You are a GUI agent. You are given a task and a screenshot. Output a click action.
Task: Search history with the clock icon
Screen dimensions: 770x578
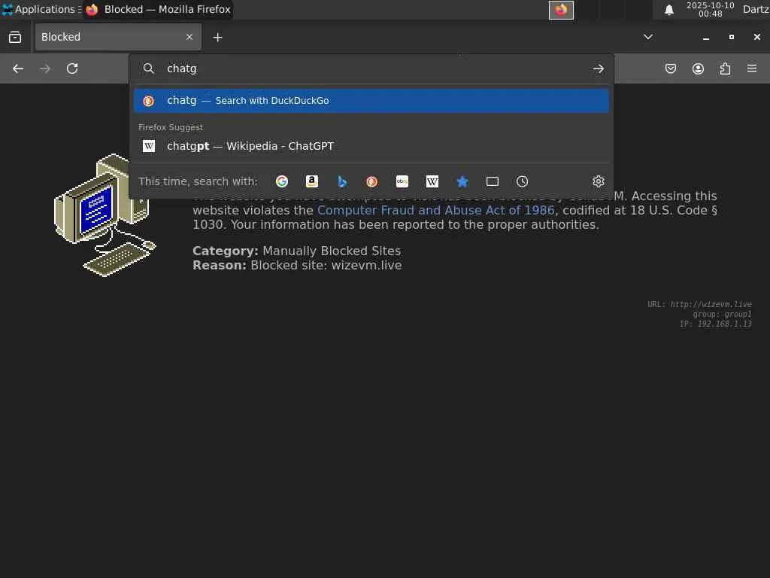pyautogui.click(x=522, y=181)
